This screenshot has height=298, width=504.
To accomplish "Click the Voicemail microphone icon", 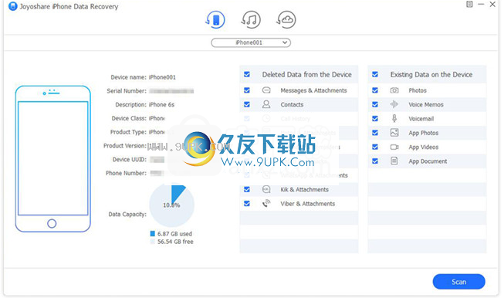I will pyautogui.click(x=394, y=119).
